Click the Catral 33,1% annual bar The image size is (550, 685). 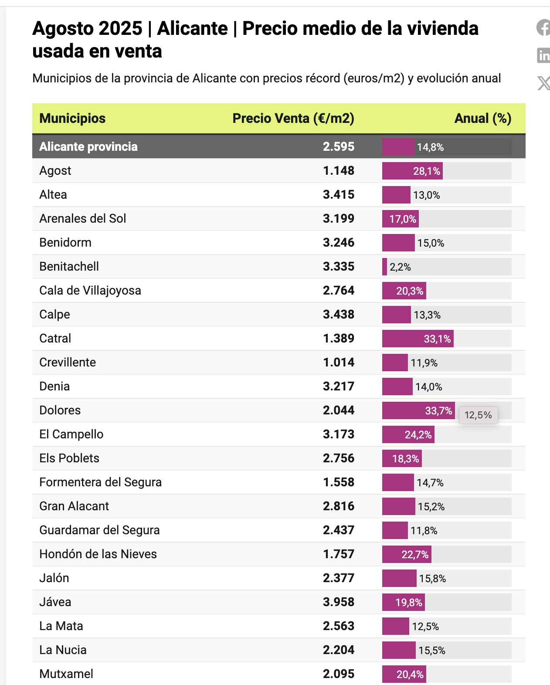[x=418, y=339]
